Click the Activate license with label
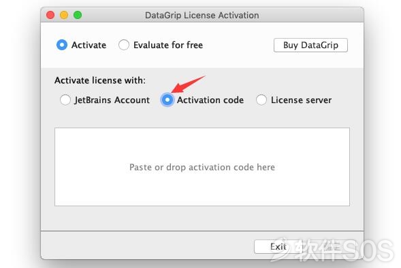The height and width of the screenshot is (268, 401). click(100, 80)
